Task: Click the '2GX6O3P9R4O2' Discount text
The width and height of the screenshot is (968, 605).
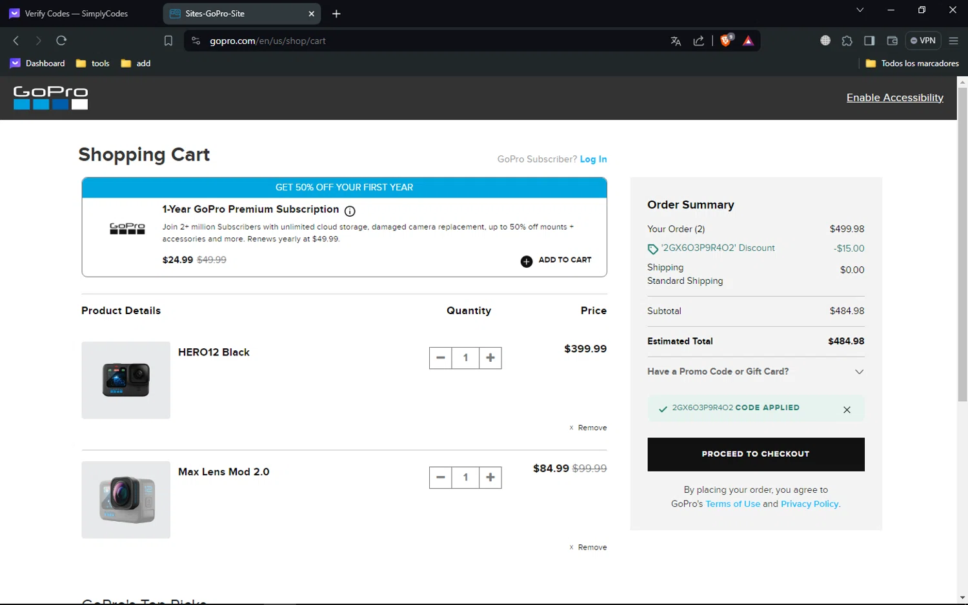Action: tap(718, 248)
